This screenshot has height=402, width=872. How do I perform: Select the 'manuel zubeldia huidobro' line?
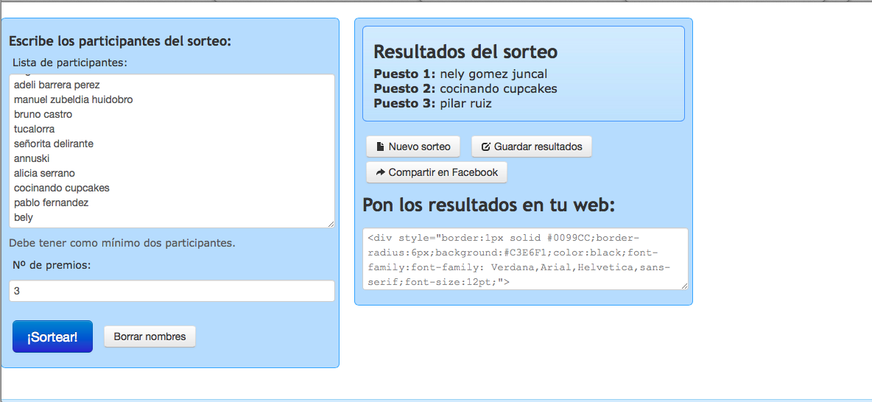[x=73, y=99]
